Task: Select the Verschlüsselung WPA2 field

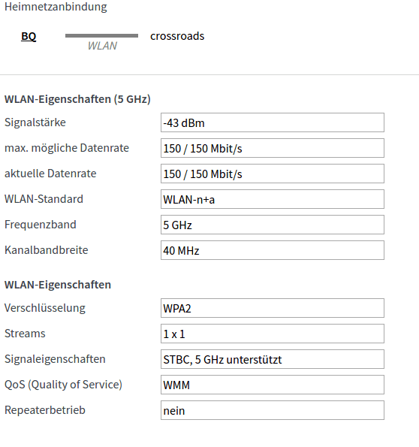Action: [x=273, y=308]
